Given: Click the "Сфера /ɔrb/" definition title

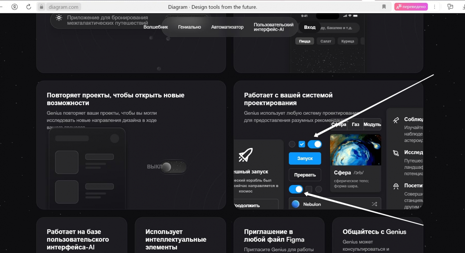Looking at the screenshot, I should pyautogui.click(x=349, y=173).
